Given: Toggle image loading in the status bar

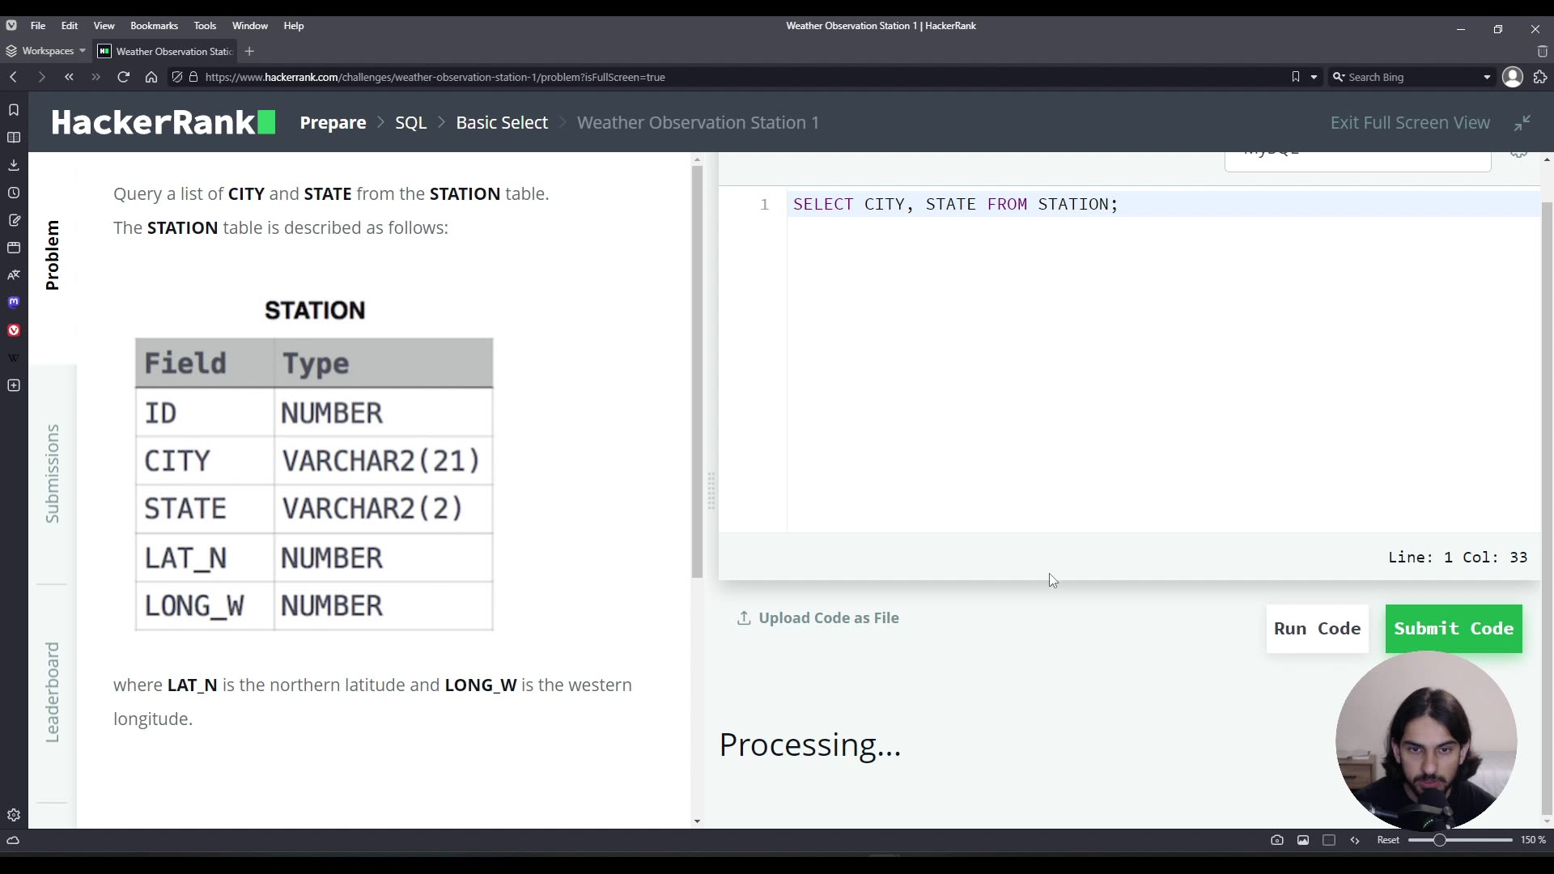Looking at the screenshot, I should [1303, 840].
